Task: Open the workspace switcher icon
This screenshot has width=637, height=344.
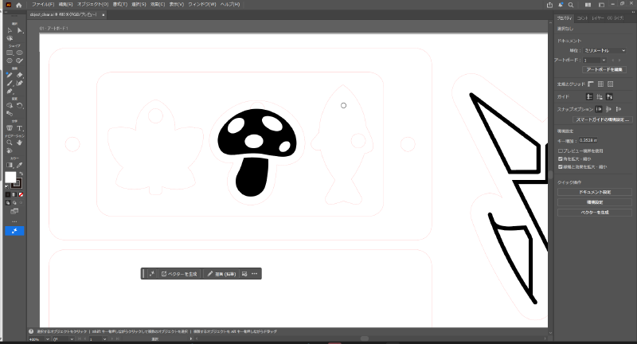Action: pyautogui.click(x=602, y=5)
